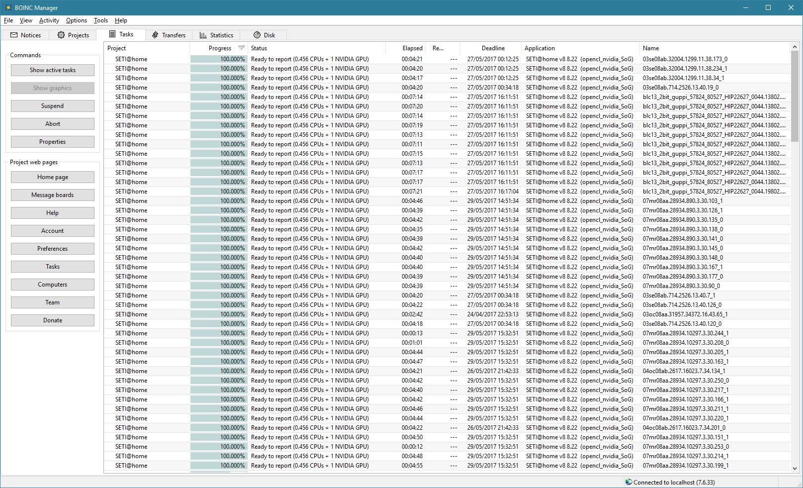Switch to the Statistics tab
803x488 pixels.
[216, 35]
